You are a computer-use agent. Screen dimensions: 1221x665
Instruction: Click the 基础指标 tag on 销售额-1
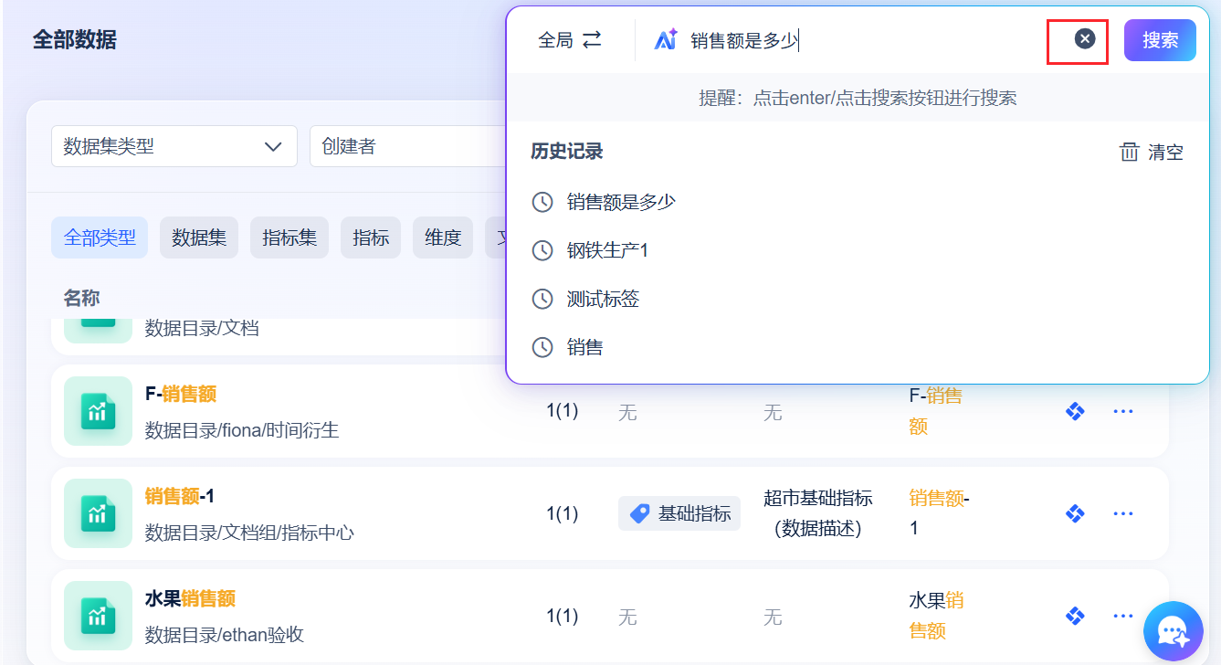point(679,513)
